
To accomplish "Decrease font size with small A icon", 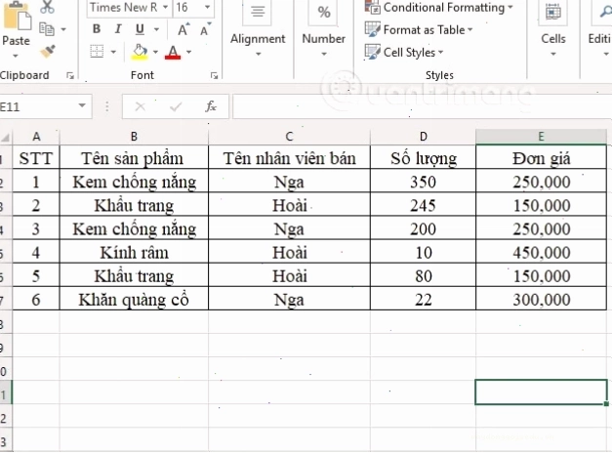I will (x=205, y=29).
